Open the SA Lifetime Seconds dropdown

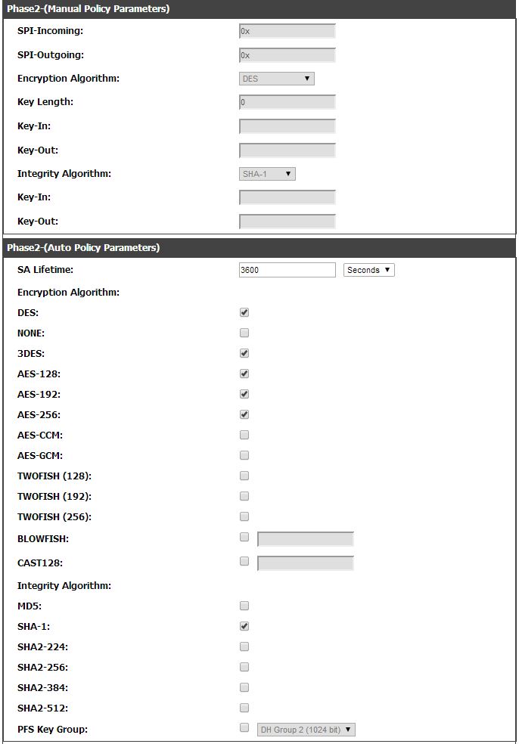[x=368, y=270]
